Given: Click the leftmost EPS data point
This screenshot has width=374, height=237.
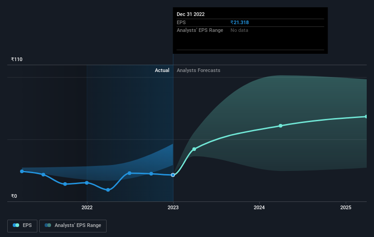Looking at the screenshot, I should pos(22,171).
